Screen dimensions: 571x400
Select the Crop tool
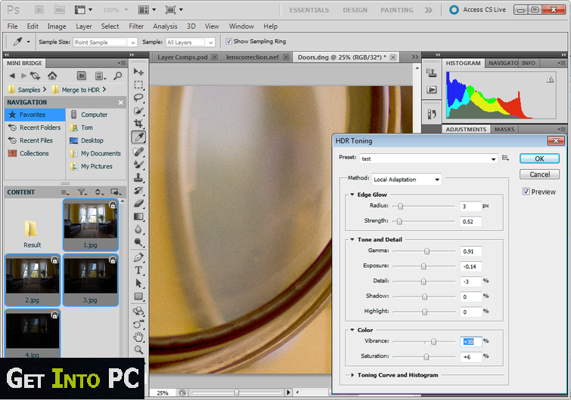point(139,123)
